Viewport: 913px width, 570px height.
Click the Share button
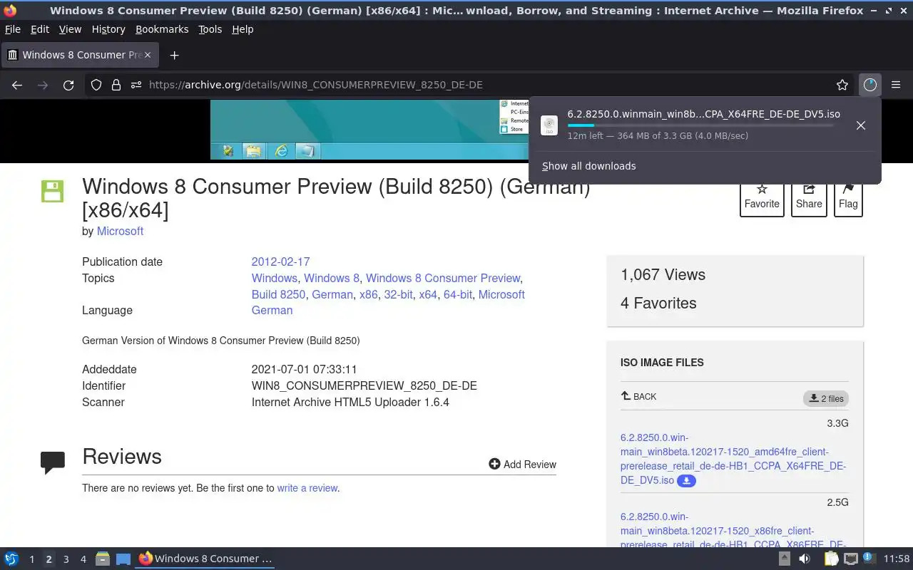pyautogui.click(x=809, y=197)
